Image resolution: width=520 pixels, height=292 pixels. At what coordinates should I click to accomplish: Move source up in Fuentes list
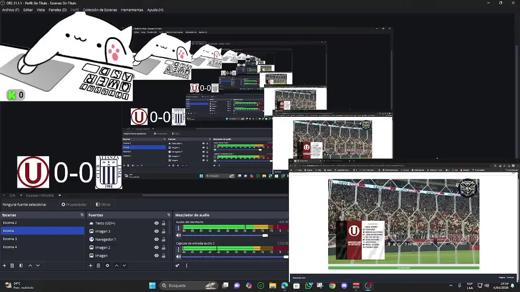(117, 266)
